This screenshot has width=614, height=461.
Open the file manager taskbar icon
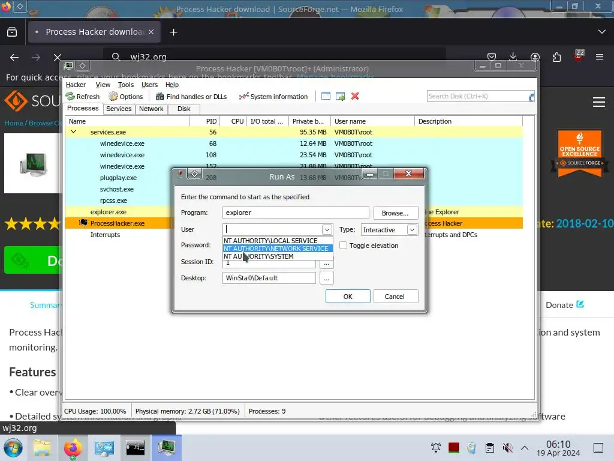point(41,448)
